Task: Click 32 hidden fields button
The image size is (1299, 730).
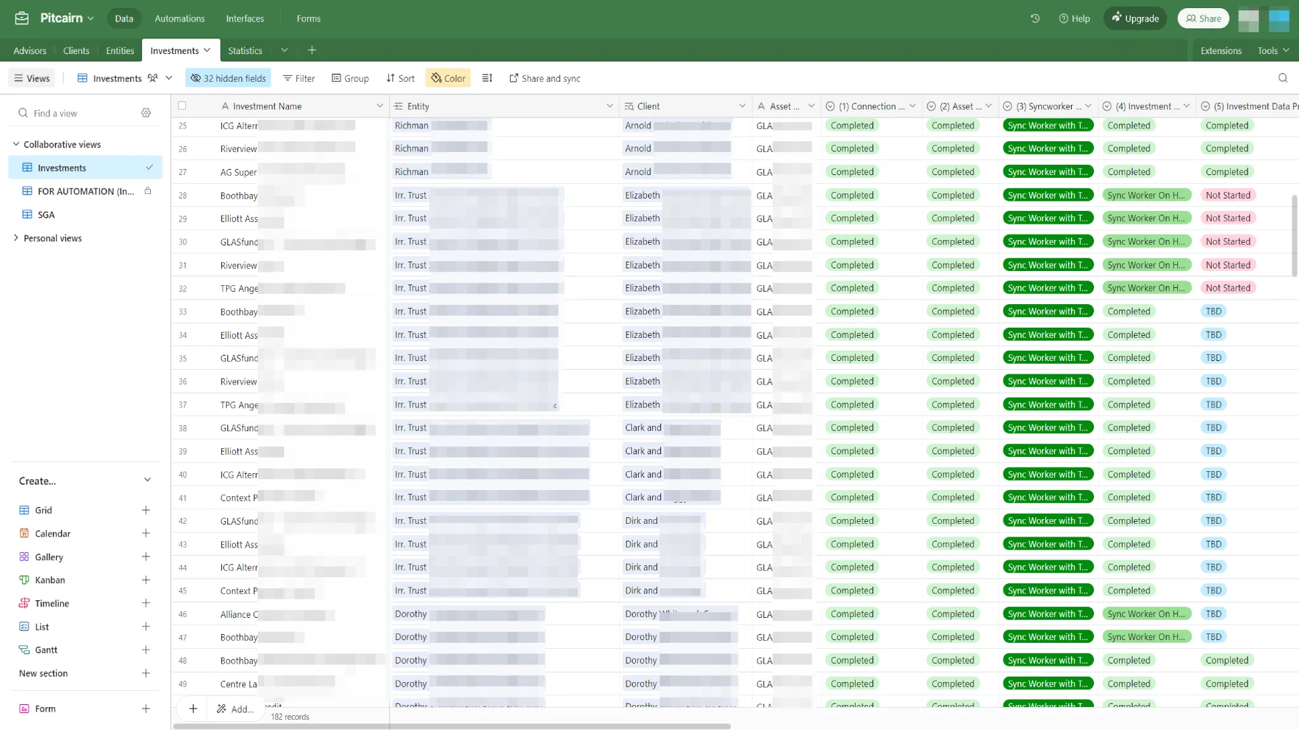Action: [x=228, y=78]
